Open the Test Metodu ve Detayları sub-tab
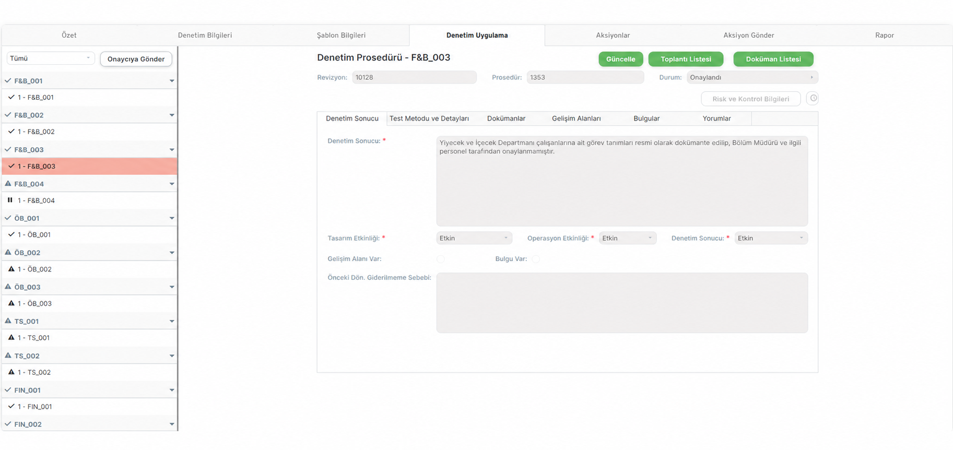The height and width of the screenshot is (450, 953). coord(429,119)
